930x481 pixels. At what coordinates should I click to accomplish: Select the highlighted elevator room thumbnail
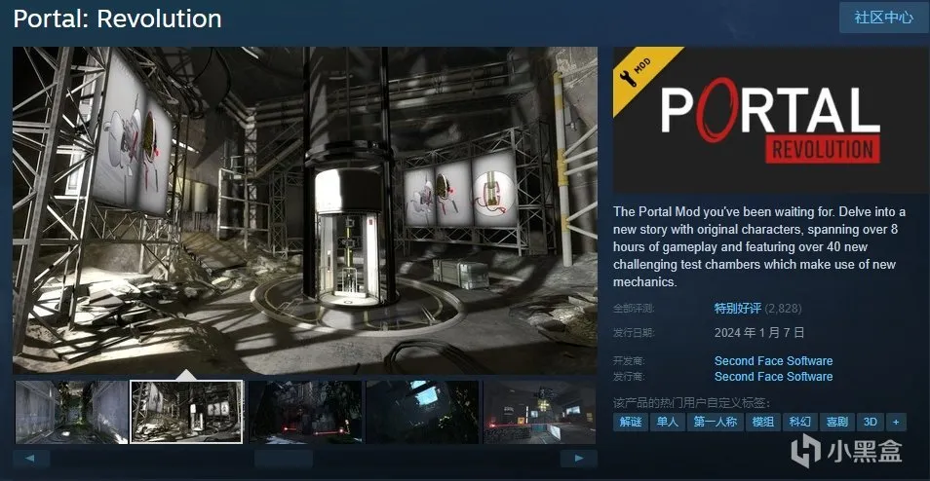click(186, 412)
